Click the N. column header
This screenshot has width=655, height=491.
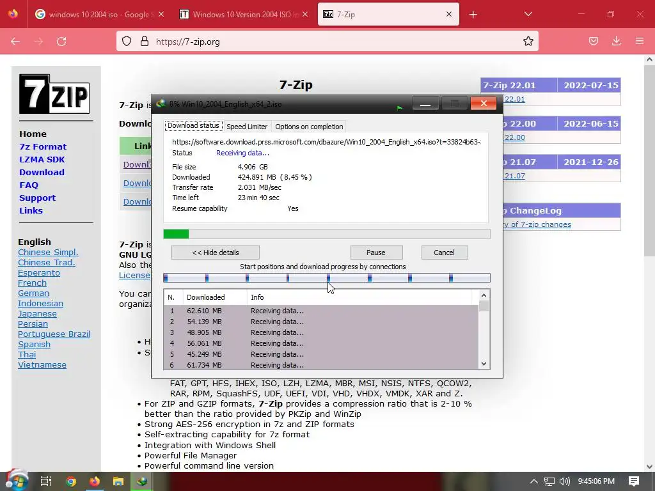coord(174,297)
